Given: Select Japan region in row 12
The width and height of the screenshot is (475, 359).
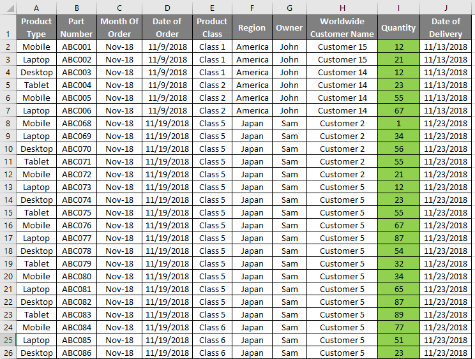Looking at the screenshot, I should tap(252, 175).
